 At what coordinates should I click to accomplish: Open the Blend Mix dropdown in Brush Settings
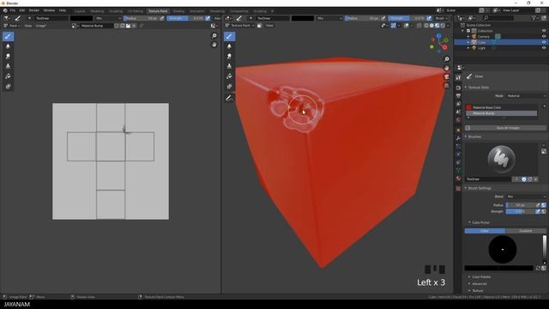(x=526, y=197)
